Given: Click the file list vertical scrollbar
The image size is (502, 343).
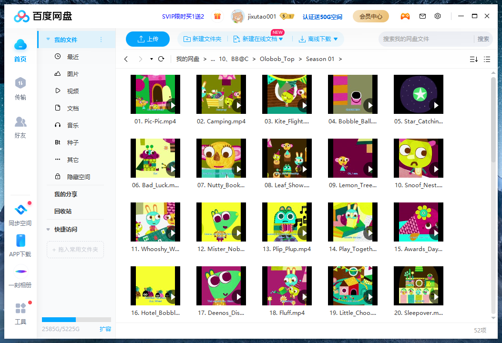Looking at the screenshot, I should pyautogui.click(x=493, y=120).
